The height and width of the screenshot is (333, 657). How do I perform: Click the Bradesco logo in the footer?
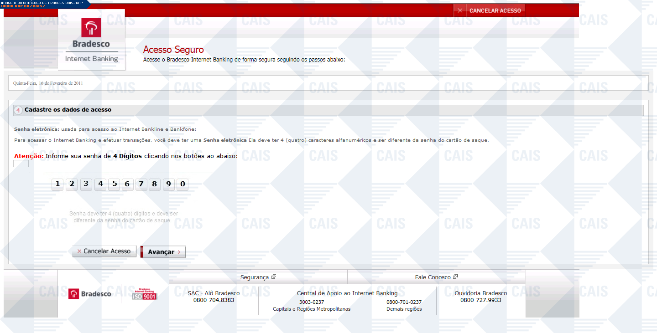(x=90, y=294)
